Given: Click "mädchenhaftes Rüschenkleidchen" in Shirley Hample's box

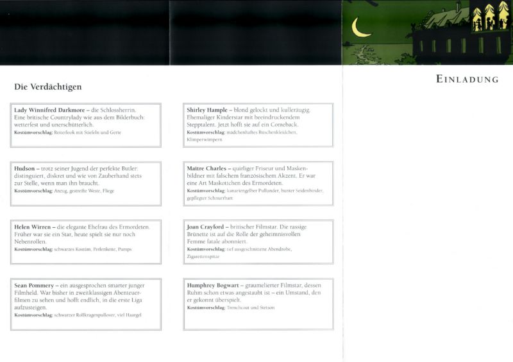Looking at the screenshot, I should coord(262,132).
